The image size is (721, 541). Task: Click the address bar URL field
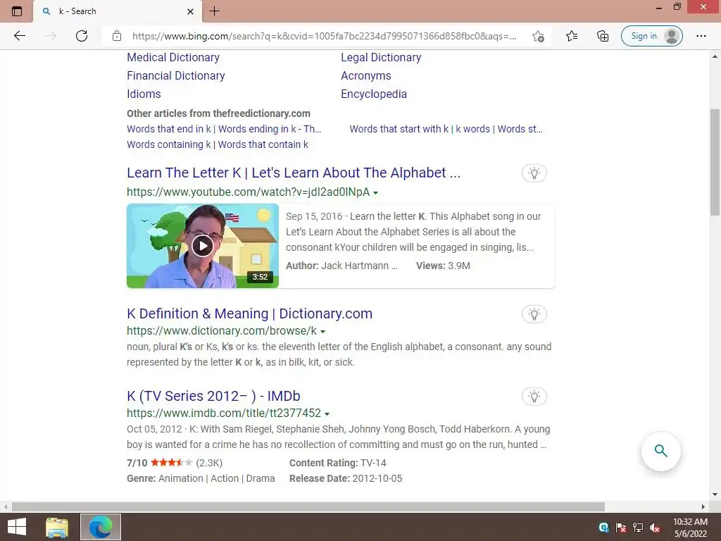click(324, 36)
